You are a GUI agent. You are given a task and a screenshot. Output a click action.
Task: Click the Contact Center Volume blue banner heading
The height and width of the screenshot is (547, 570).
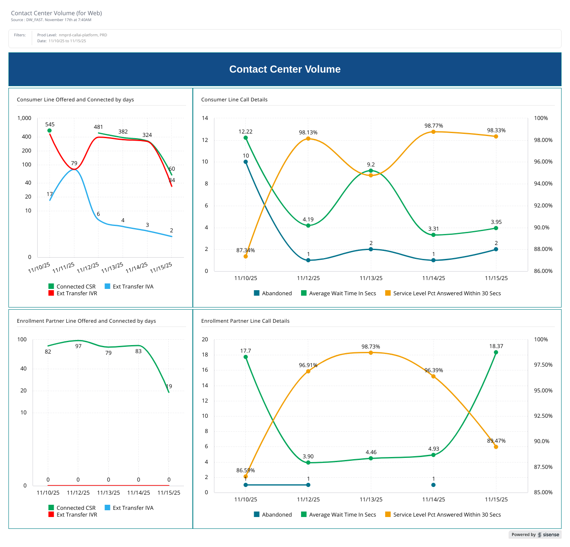[285, 69]
